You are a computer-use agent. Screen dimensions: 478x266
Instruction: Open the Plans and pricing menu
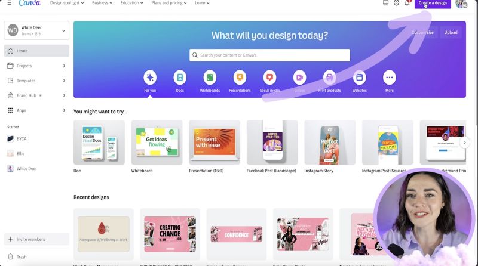(169, 3)
